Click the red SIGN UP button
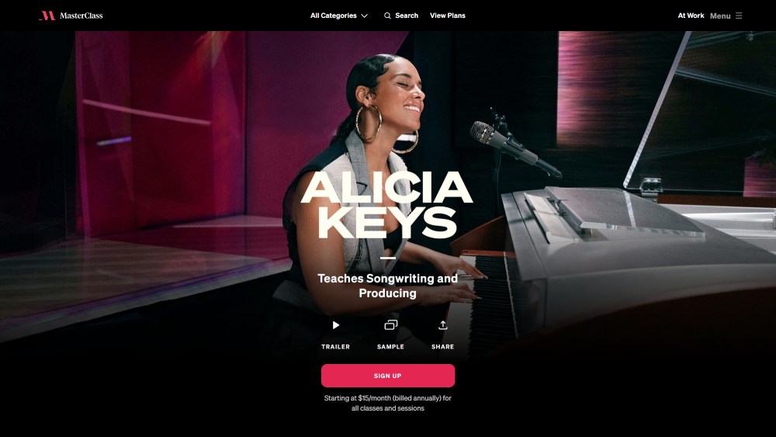The image size is (776, 437). coord(388,376)
